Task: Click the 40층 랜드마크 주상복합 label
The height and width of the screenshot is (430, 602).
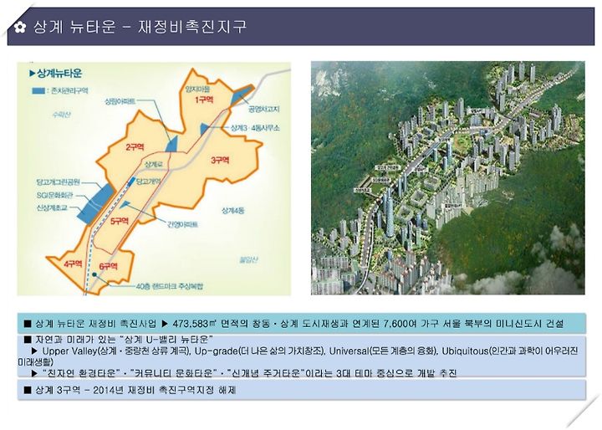Action: tap(169, 286)
